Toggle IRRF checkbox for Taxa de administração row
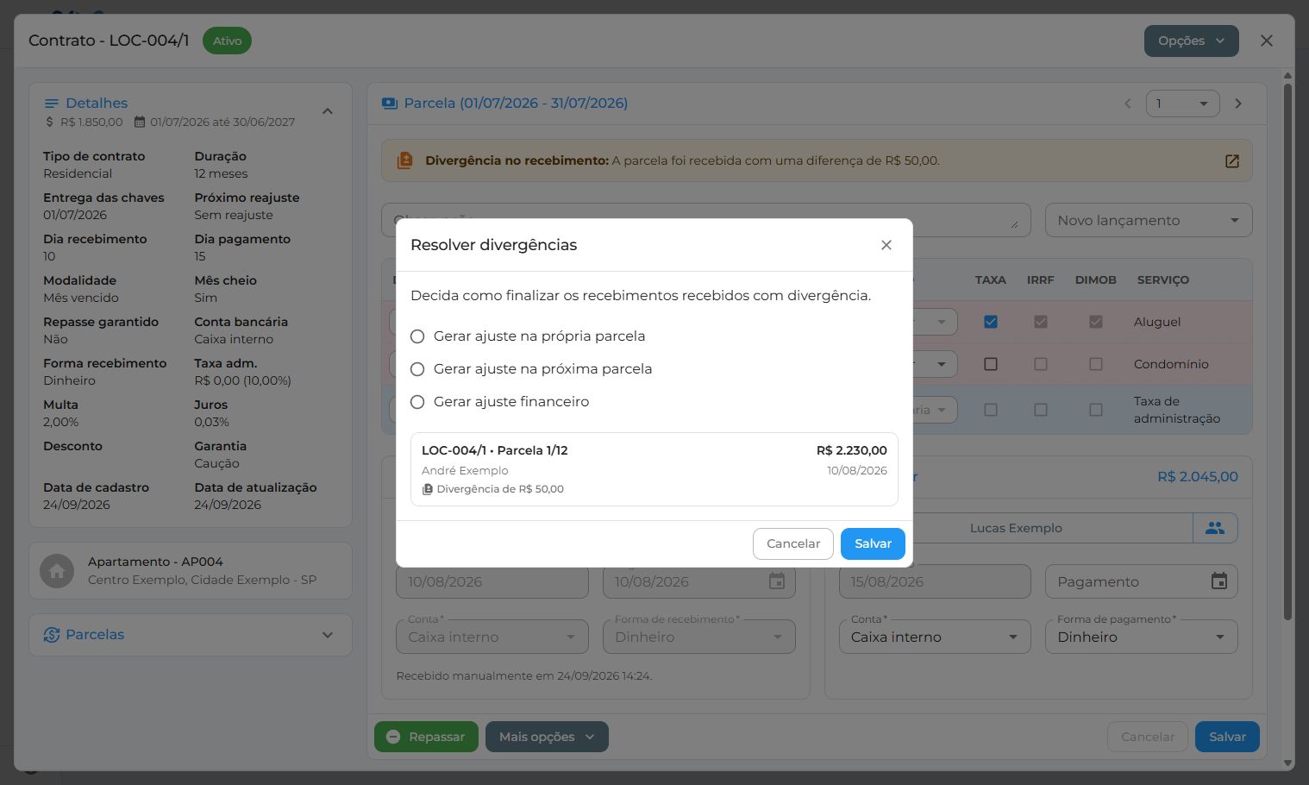This screenshot has height=785, width=1309. [1041, 410]
